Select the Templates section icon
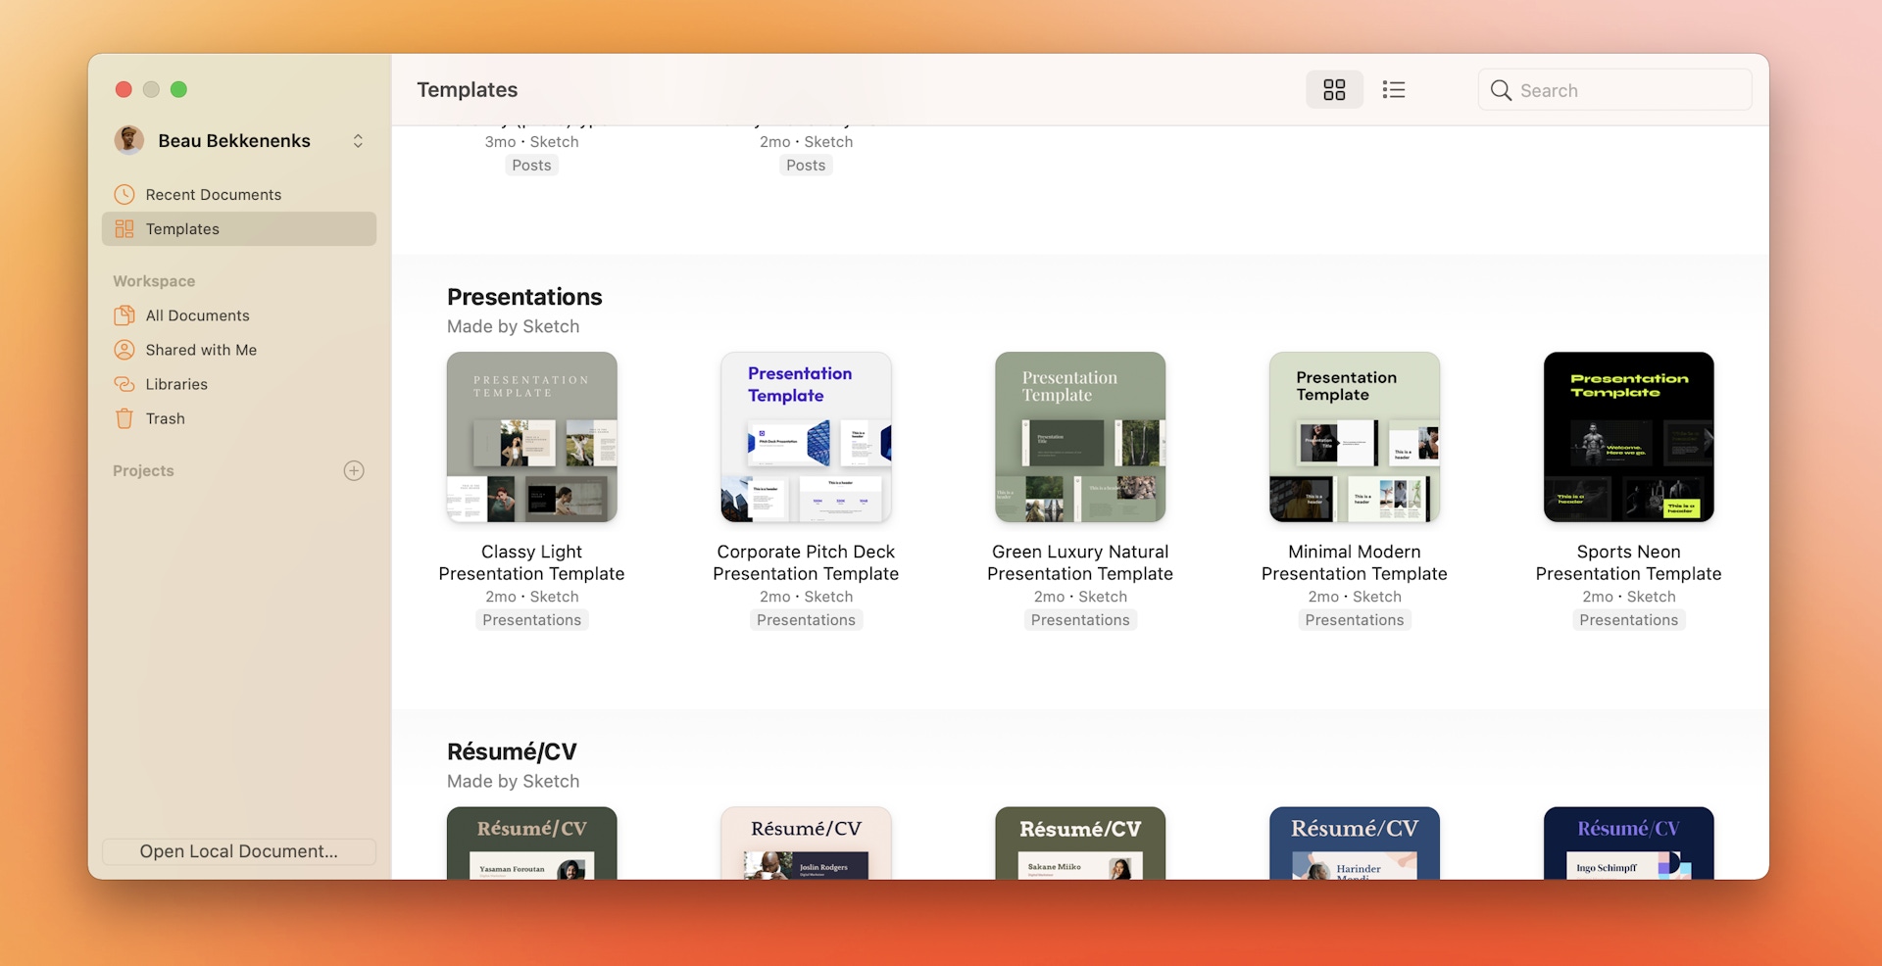 [124, 228]
